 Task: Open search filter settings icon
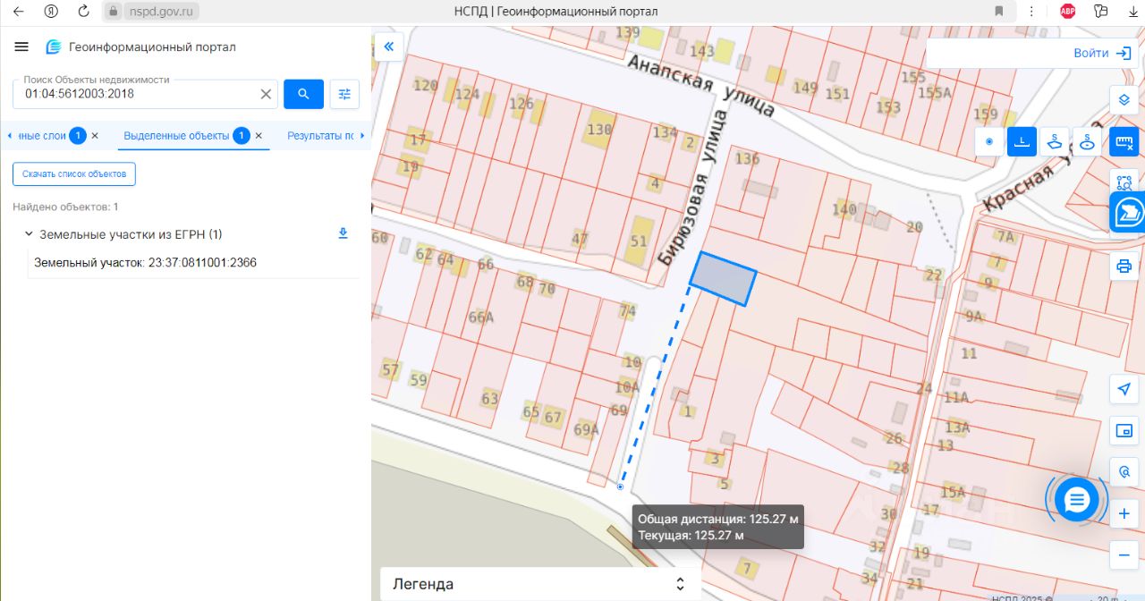[344, 94]
